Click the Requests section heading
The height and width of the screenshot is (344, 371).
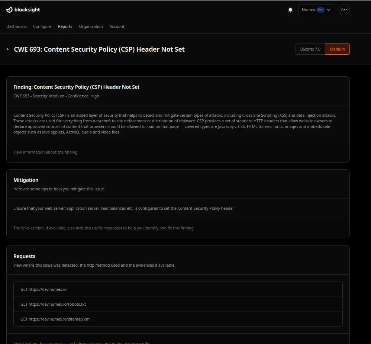pos(25,256)
